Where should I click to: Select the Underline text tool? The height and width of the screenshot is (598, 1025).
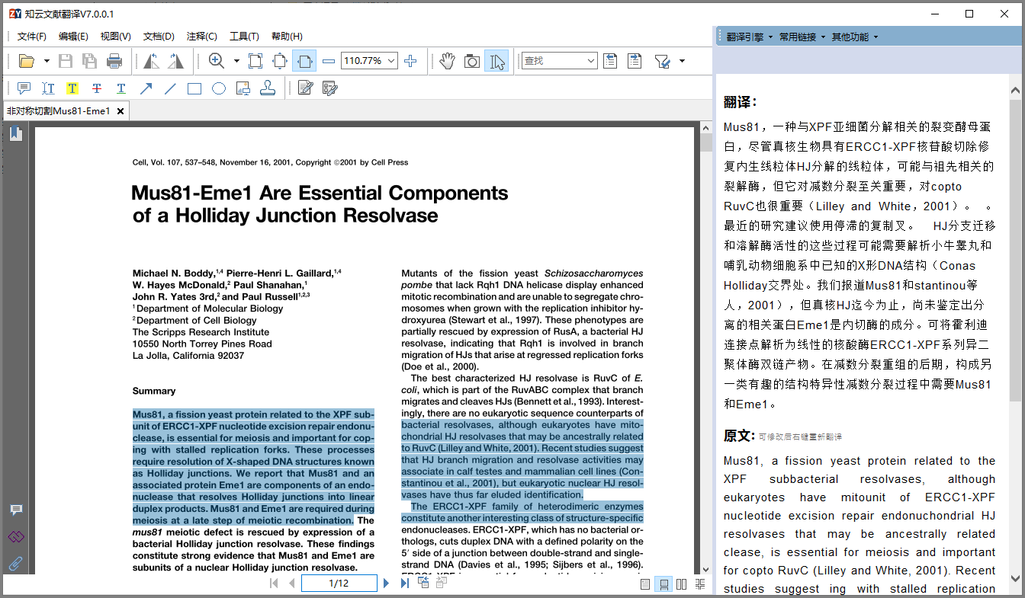point(121,88)
